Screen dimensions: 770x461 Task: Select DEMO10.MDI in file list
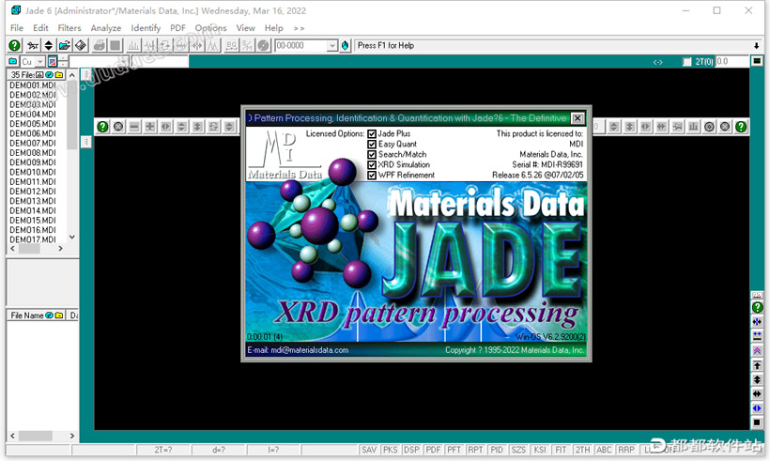(33, 172)
